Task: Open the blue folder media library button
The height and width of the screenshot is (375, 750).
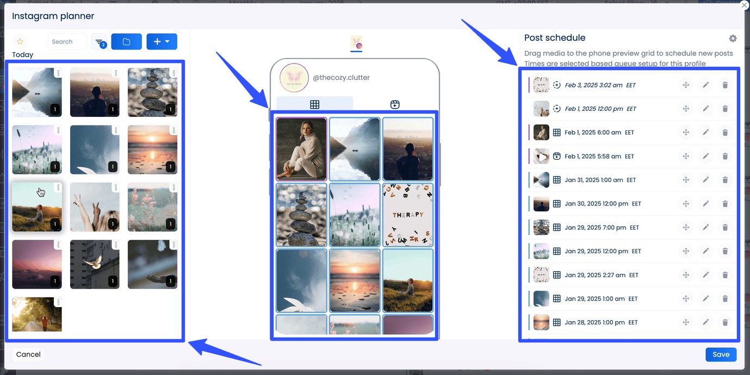Action: pos(126,41)
